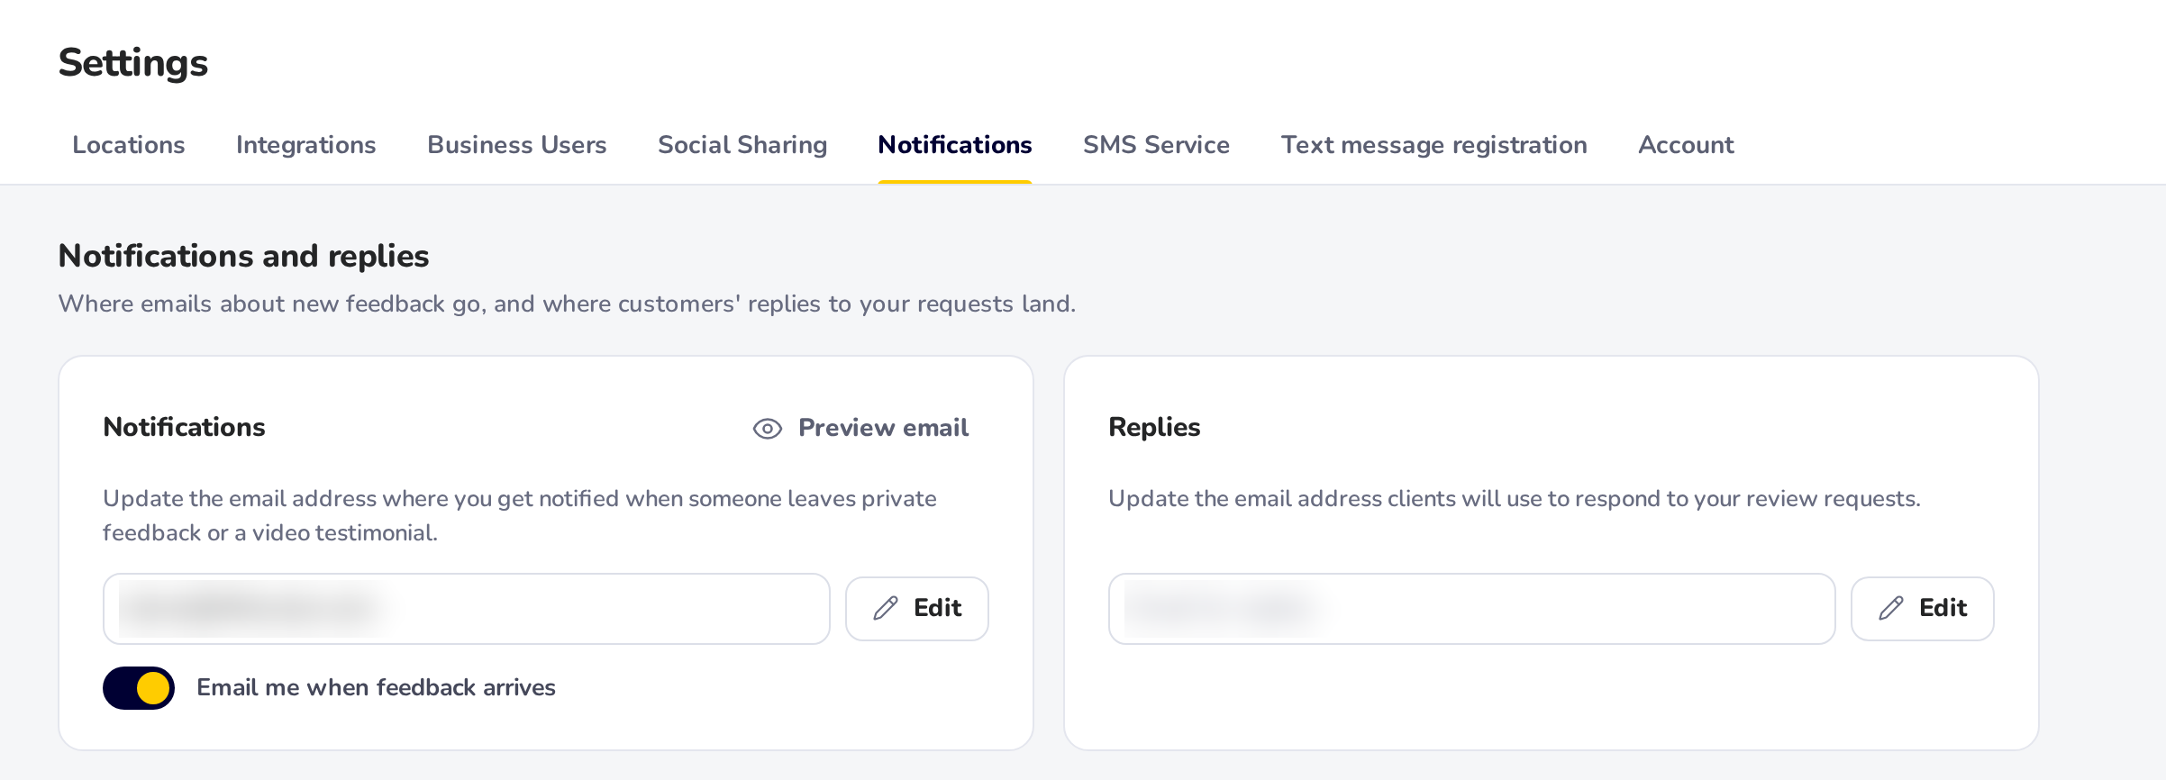Screen dimensions: 2166x780
Task: Switch to Text message registration tab
Action: point(1434,145)
